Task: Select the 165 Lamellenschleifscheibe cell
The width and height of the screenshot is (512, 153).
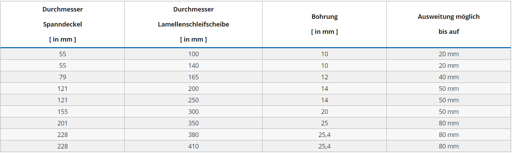Action: (x=193, y=77)
